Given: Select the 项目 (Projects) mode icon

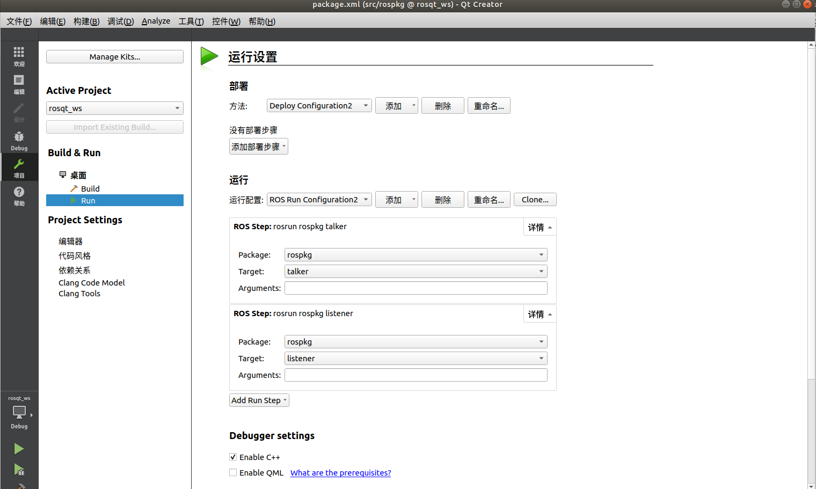Looking at the screenshot, I should click(19, 168).
